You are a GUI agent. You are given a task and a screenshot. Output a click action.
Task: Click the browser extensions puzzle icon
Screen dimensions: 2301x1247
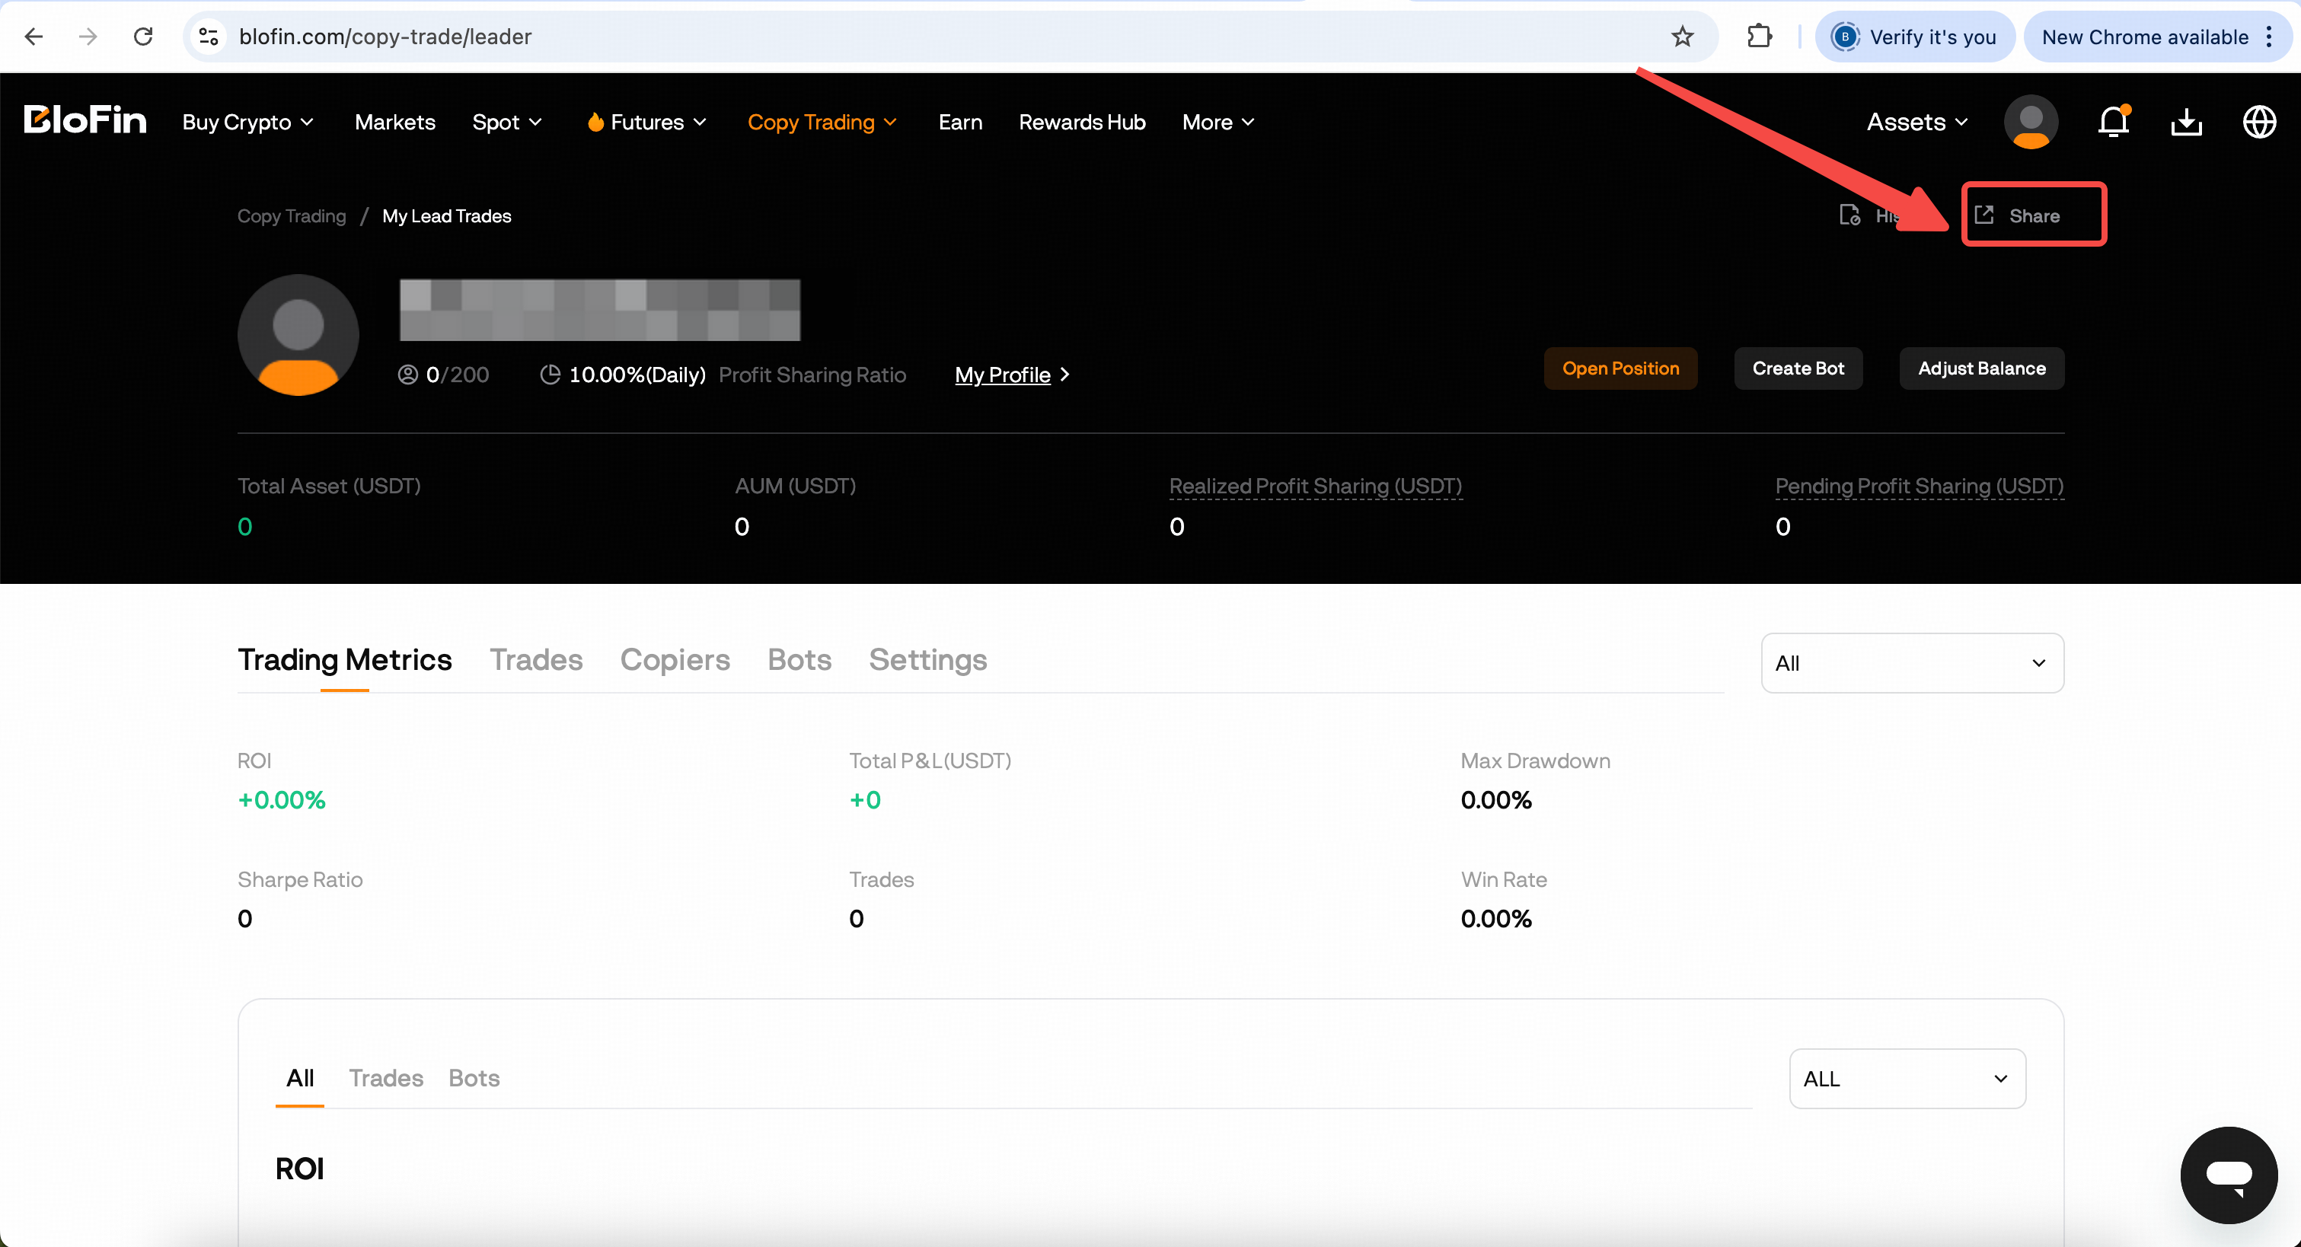coord(1760,37)
